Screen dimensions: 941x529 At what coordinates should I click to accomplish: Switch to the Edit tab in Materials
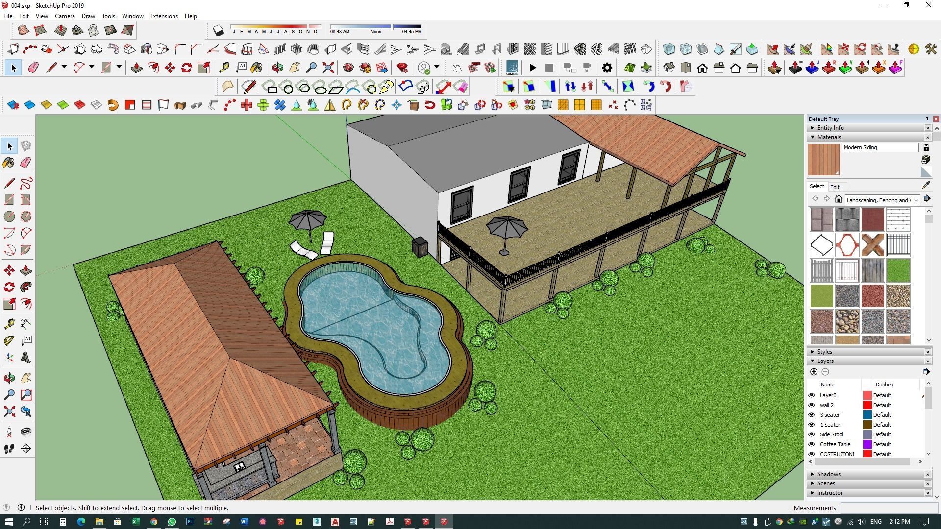tap(835, 187)
